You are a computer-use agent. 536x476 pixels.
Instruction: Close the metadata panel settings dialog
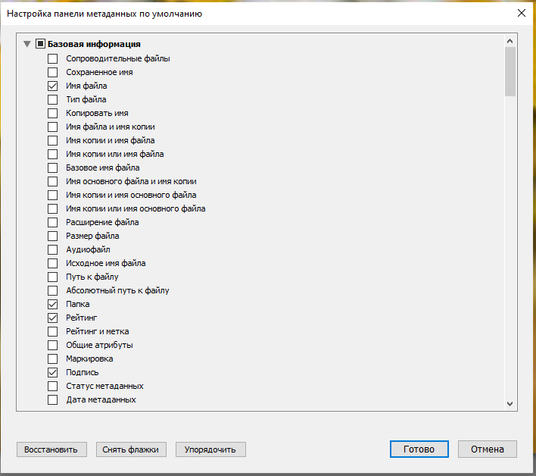(521, 13)
